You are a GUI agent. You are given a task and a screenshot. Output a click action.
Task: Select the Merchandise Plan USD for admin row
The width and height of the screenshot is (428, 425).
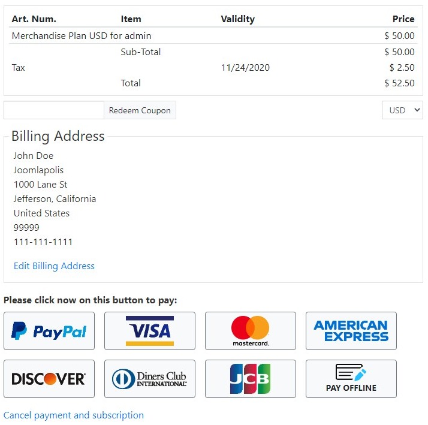tap(213, 35)
